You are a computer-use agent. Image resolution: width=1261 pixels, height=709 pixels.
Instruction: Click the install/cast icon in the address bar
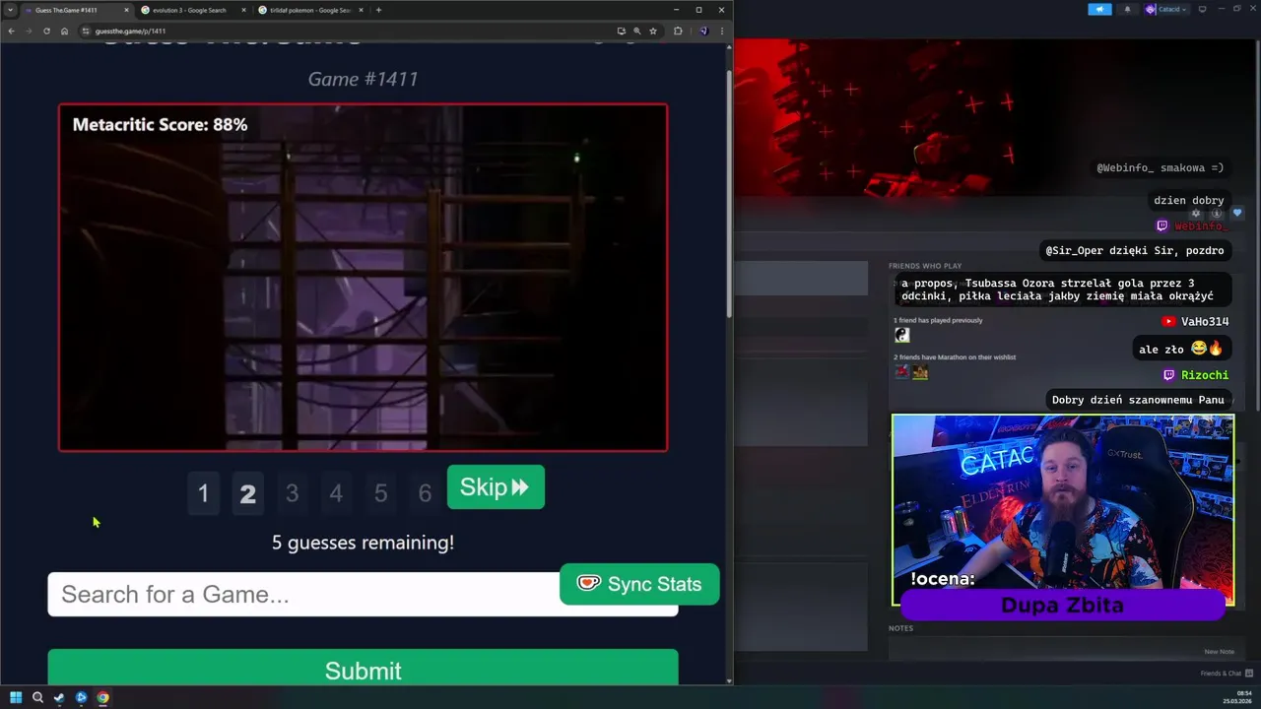[621, 31]
